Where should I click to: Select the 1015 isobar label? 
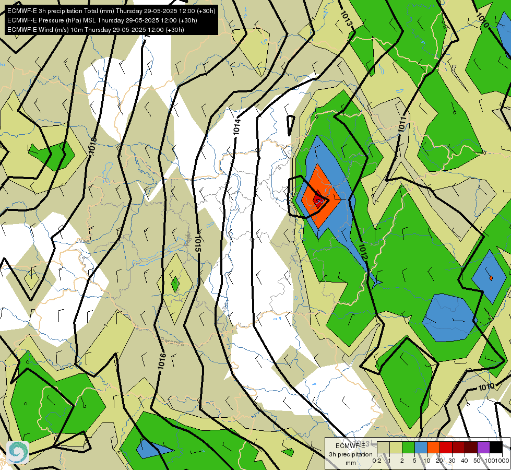197,244
